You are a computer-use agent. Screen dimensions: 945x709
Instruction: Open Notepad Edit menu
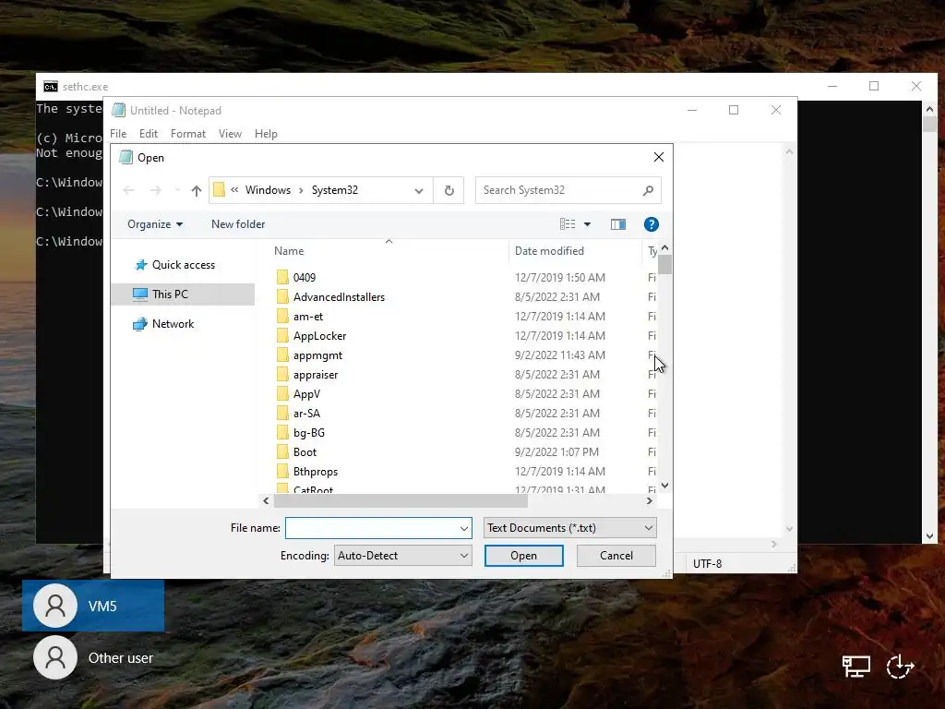click(149, 134)
